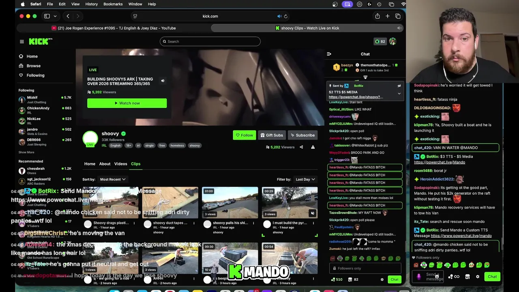Open Mizkif channel in Following list
Screen dimensions: 519x292
click(45, 99)
